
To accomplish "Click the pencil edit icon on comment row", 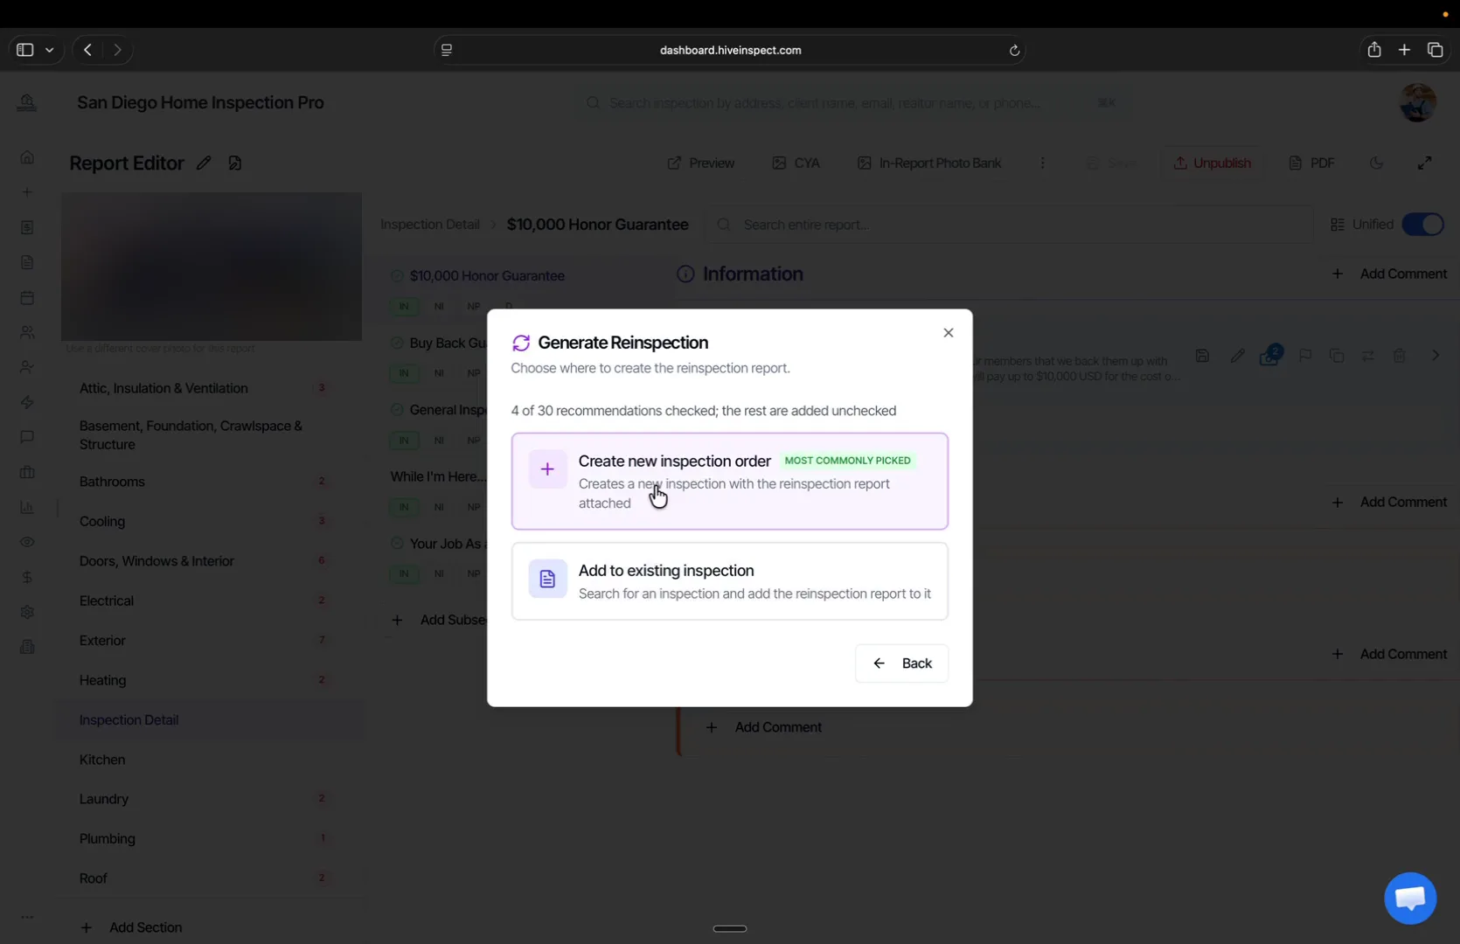I will (1237, 356).
